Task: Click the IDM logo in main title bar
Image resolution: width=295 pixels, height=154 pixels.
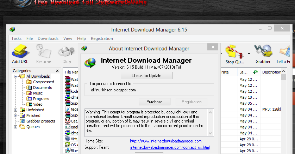Action: (x=12, y=29)
